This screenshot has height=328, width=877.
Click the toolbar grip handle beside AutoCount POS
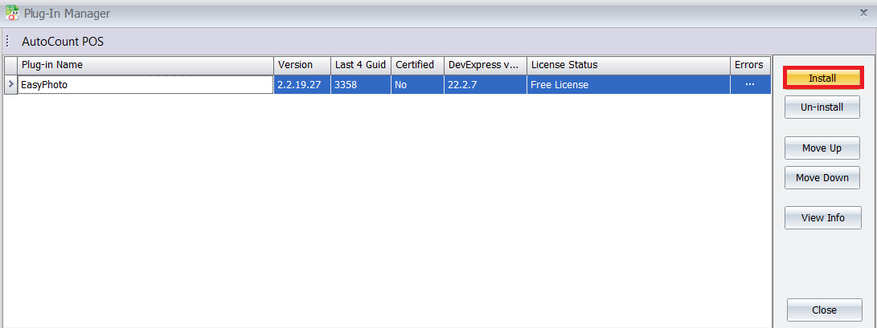(x=7, y=41)
